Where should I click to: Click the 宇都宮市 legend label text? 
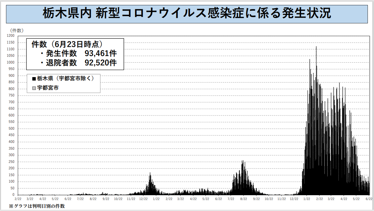point(48,88)
